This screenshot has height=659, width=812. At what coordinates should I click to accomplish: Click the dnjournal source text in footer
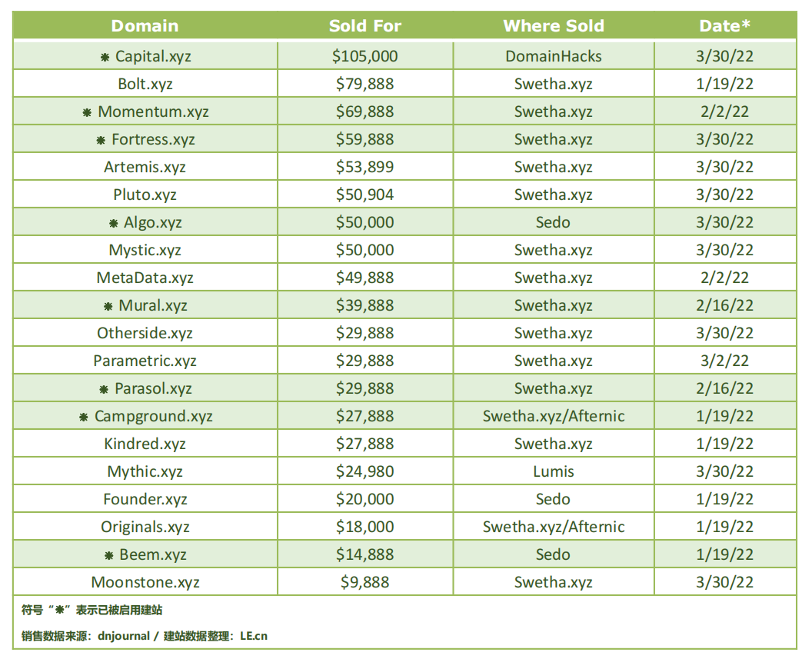tap(128, 636)
